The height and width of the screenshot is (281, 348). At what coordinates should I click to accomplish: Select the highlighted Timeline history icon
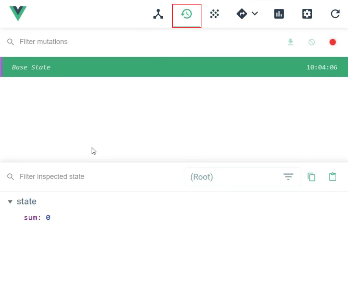tap(186, 14)
